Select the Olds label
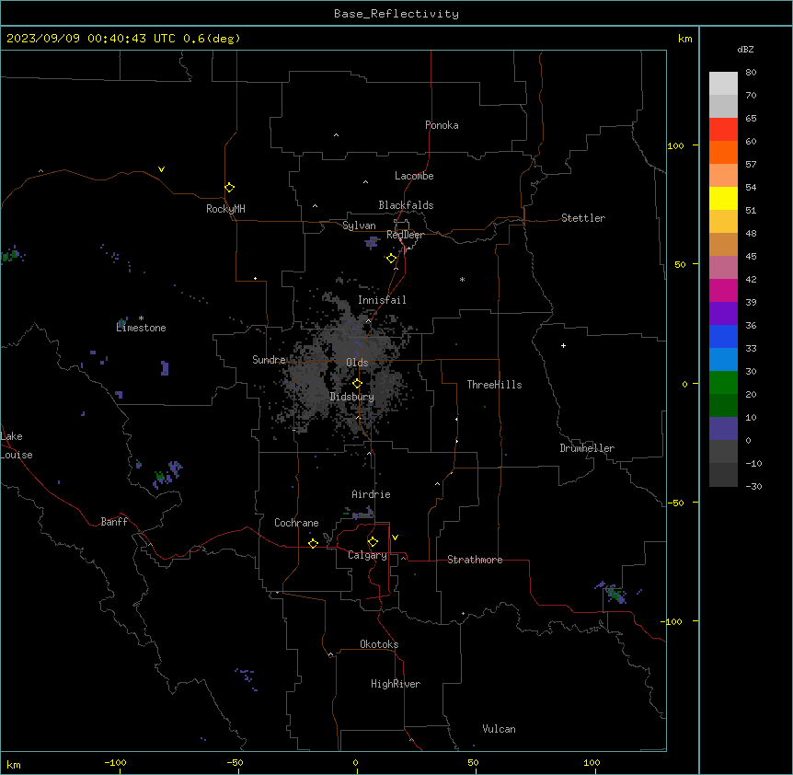This screenshot has width=793, height=775. pyautogui.click(x=357, y=363)
